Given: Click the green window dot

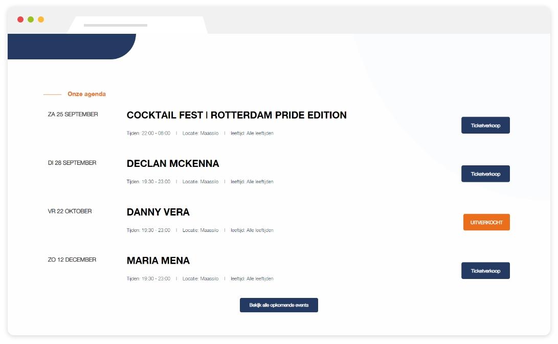Looking at the screenshot, I should [x=31, y=19].
